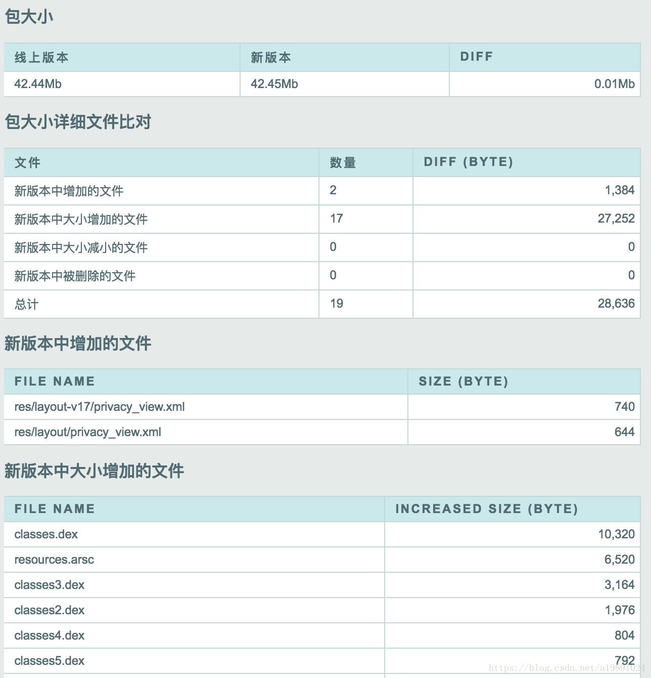Select the classes.dex file row
The image size is (651, 678).
tap(322, 534)
